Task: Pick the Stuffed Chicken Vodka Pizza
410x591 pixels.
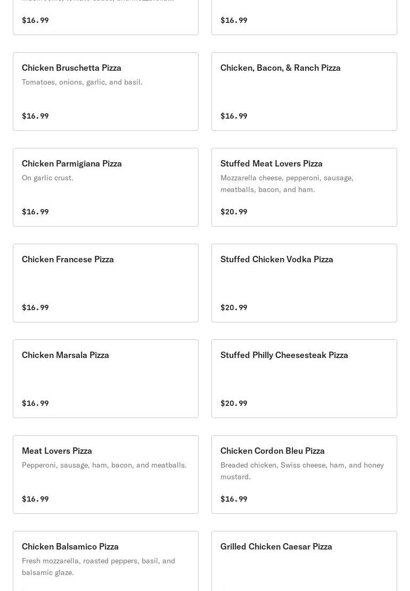Action: pyautogui.click(x=276, y=260)
